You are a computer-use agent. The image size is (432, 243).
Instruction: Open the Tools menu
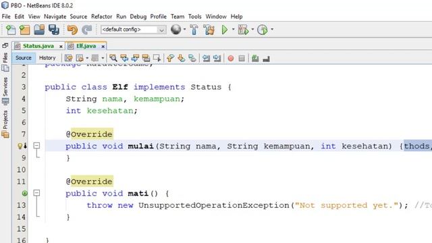tap(195, 16)
